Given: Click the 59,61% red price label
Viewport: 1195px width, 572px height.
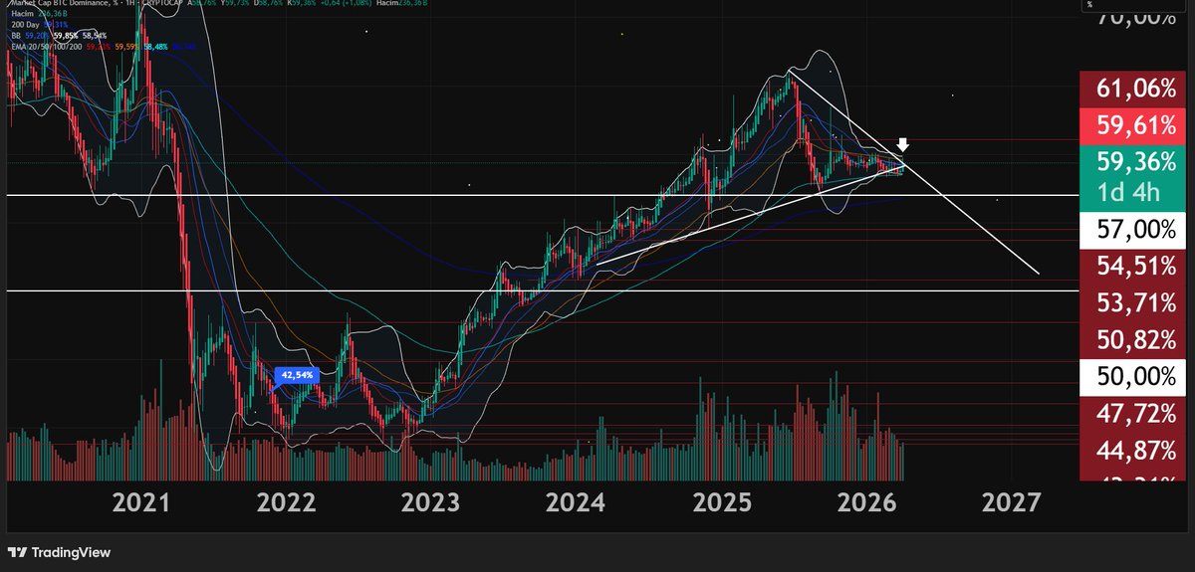Looking at the screenshot, I should tap(1132, 126).
